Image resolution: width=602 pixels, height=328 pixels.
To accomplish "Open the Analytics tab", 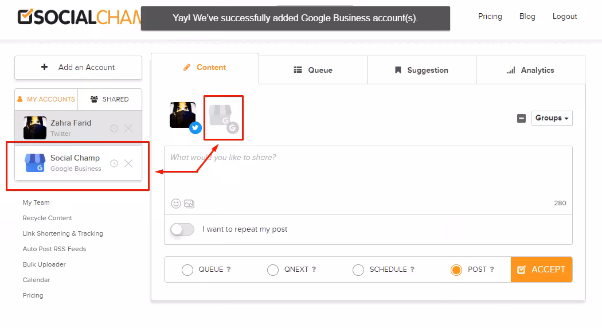I will tap(530, 70).
